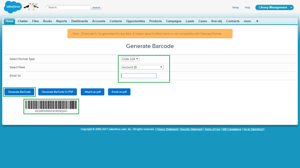Click Generate BarCode In PDF button
The width and height of the screenshot is (300, 168).
click(57, 92)
